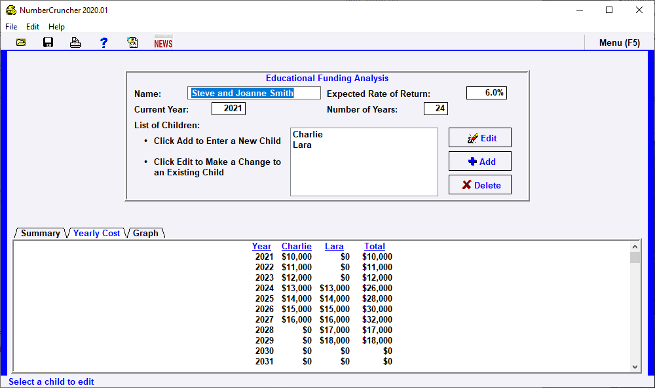This screenshot has width=655, height=388.
Task: Click the 2023 year cell in cost table
Action: click(x=265, y=278)
